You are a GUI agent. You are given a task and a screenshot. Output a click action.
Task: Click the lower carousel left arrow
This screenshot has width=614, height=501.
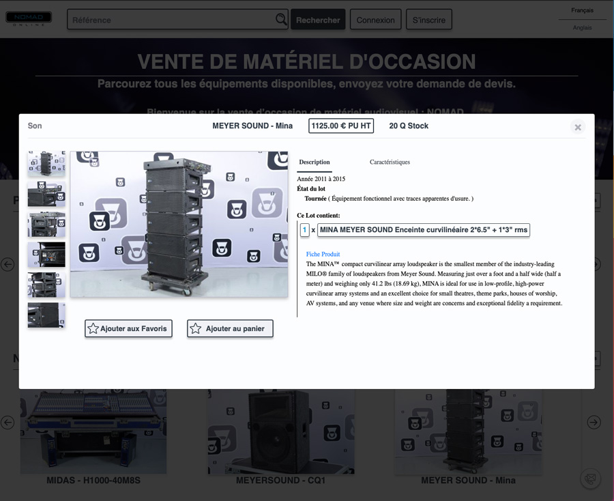[8, 423]
